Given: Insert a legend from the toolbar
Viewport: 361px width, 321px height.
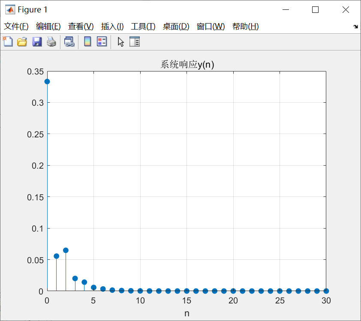Looking at the screenshot, I should 102,42.
